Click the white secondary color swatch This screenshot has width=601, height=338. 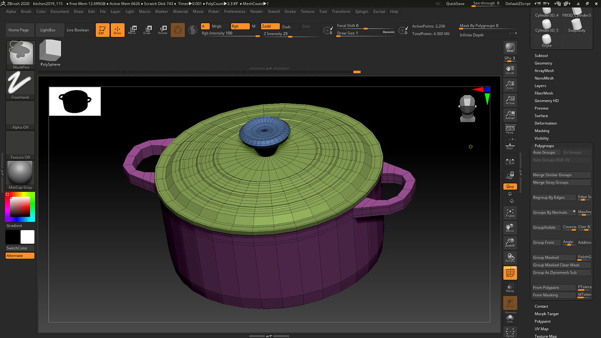click(x=28, y=237)
